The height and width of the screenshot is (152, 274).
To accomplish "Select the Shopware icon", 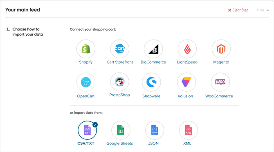I will point(151,82).
